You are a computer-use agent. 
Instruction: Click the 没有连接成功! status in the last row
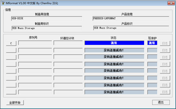click(114, 92)
